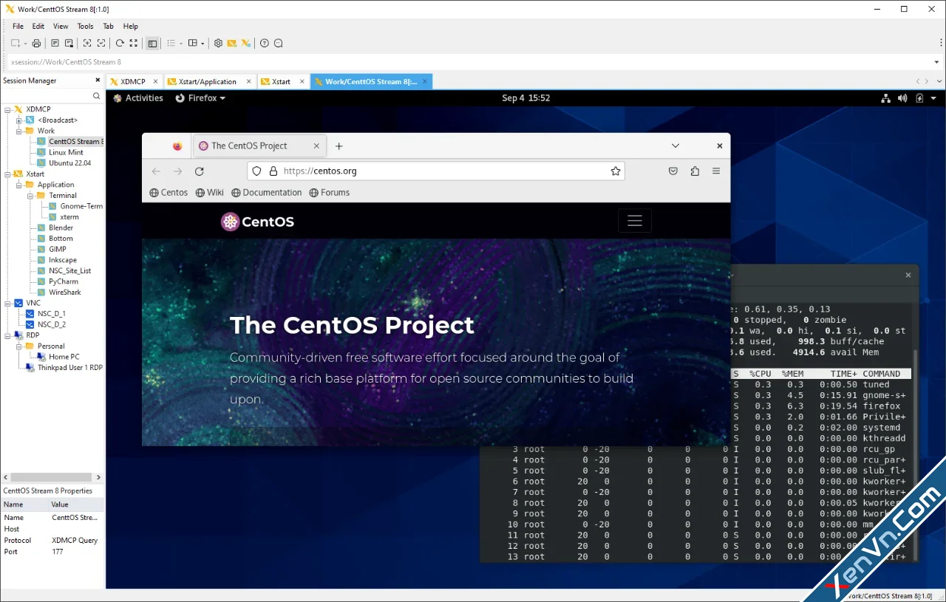Click the Refresh icon in the toolbar
The width and height of the screenshot is (946, 602).
click(x=120, y=44)
